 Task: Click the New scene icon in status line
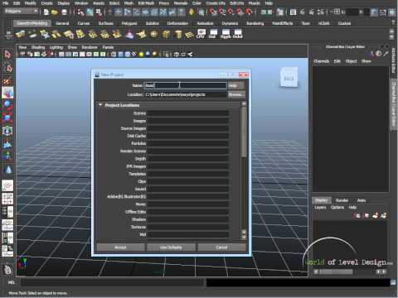46,12
